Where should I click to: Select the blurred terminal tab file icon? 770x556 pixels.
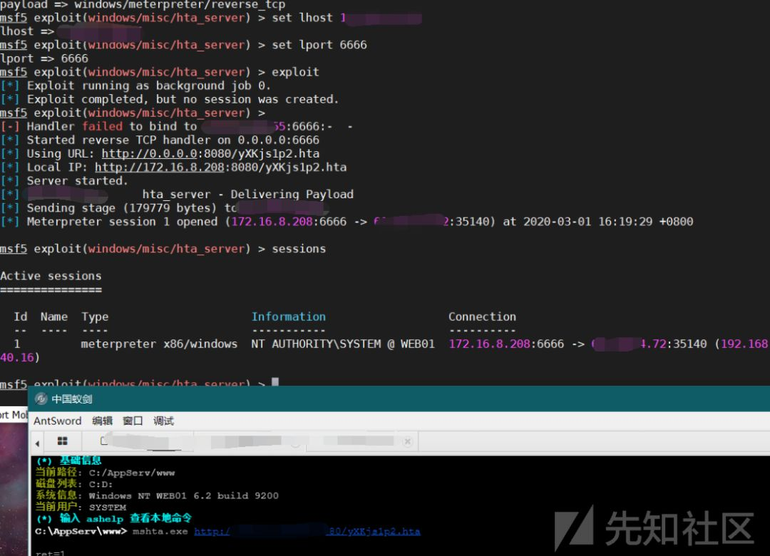(103, 441)
